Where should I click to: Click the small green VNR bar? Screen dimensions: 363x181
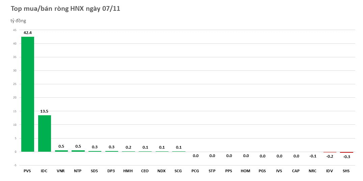(x=61, y=151)
